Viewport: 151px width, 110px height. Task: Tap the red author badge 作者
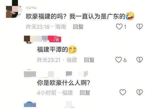[55, 39]
